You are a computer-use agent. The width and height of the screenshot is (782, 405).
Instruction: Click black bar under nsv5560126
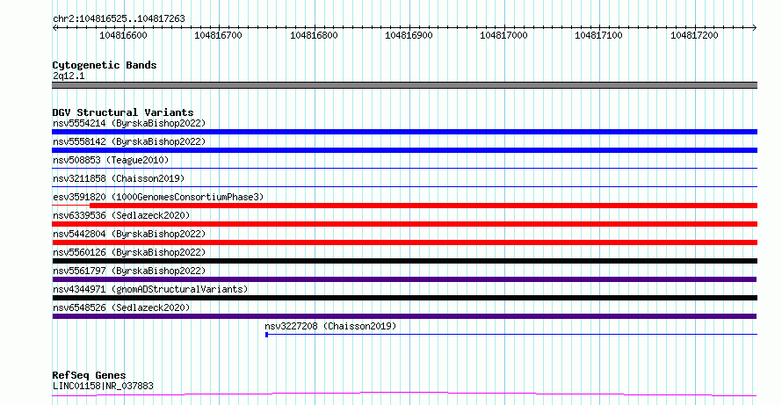pos(404,261)
